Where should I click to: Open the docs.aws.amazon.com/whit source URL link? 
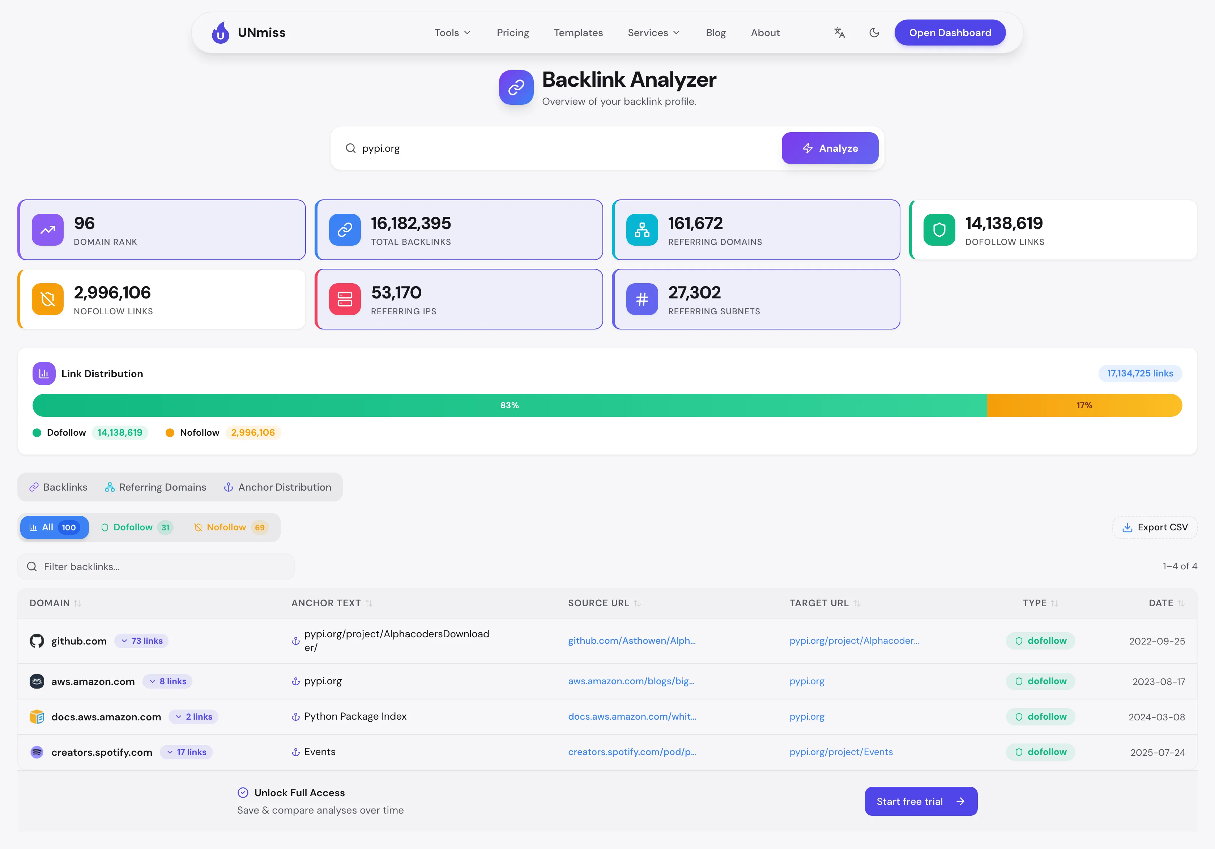click(632, 717)
